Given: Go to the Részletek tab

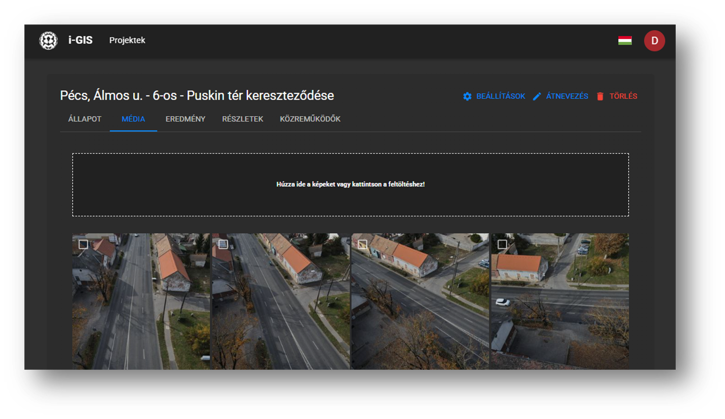Looking at the screenshot, I should [242, 119].
